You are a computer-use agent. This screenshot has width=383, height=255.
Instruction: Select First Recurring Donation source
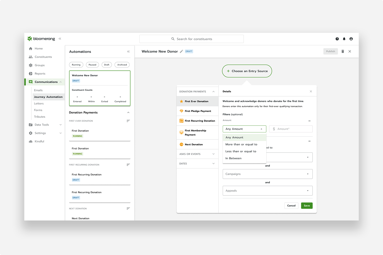point(198,121)
